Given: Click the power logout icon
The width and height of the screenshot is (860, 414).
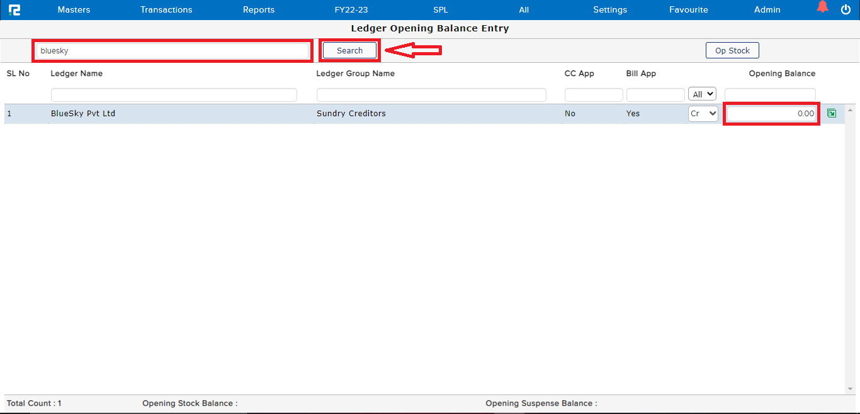Looking at the screenshot, I should (846, 9).
